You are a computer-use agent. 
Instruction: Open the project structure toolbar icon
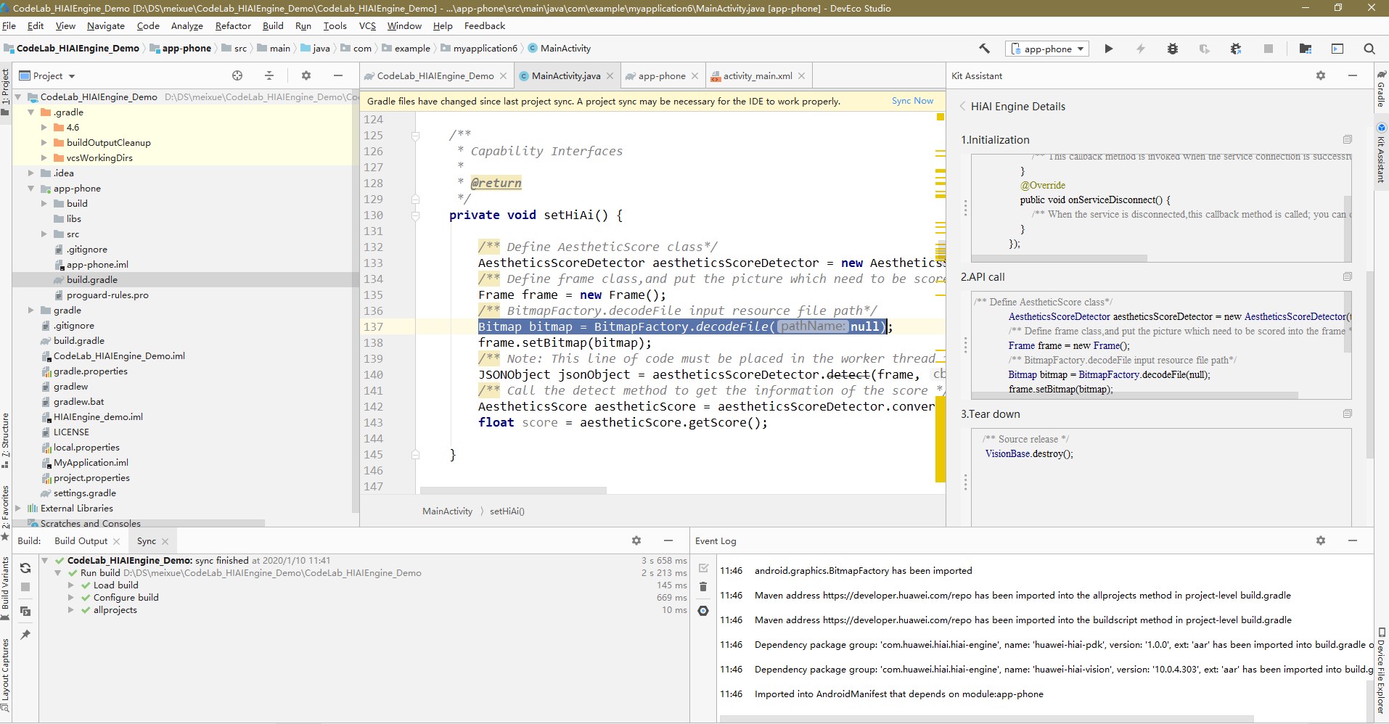(x=1306, y=49)
